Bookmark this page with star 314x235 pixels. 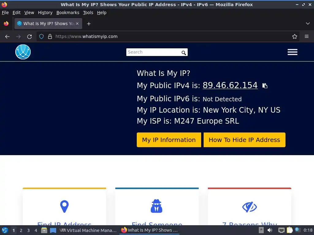[295, 36]
